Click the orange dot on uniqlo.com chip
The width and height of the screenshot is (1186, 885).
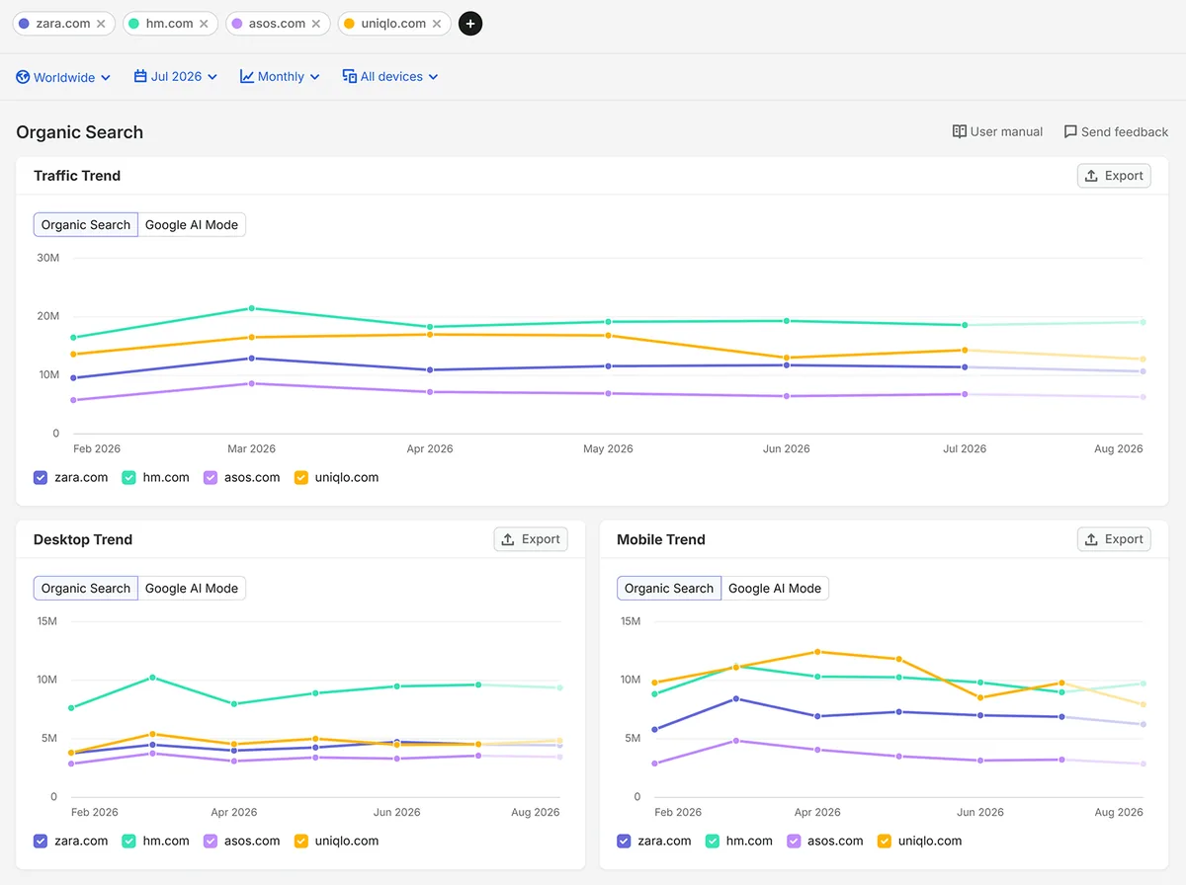349,24
